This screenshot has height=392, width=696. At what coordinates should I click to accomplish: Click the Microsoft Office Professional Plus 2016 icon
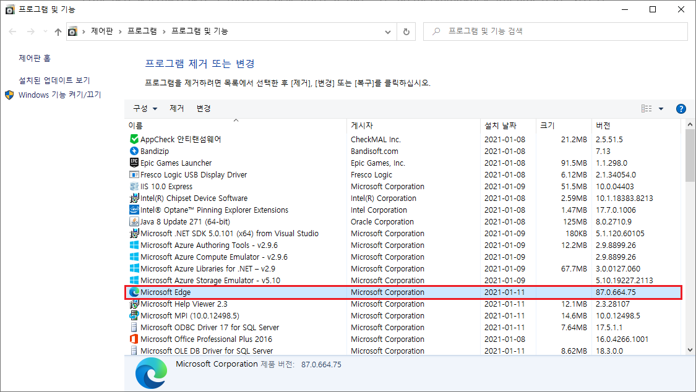click(x=134, y=339)
